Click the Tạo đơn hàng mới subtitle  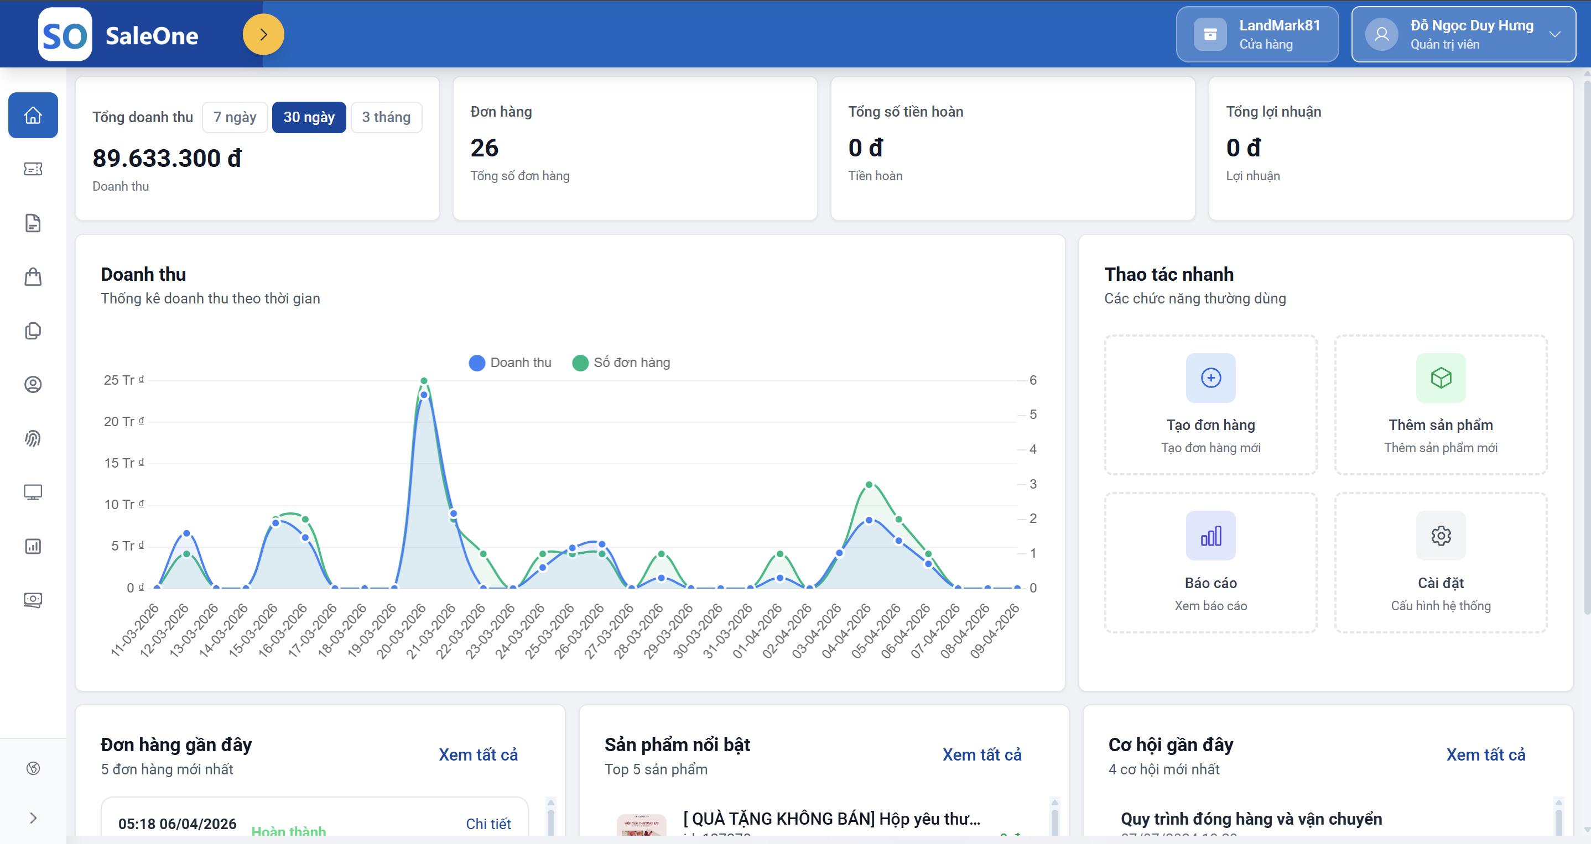[1210, 448]
